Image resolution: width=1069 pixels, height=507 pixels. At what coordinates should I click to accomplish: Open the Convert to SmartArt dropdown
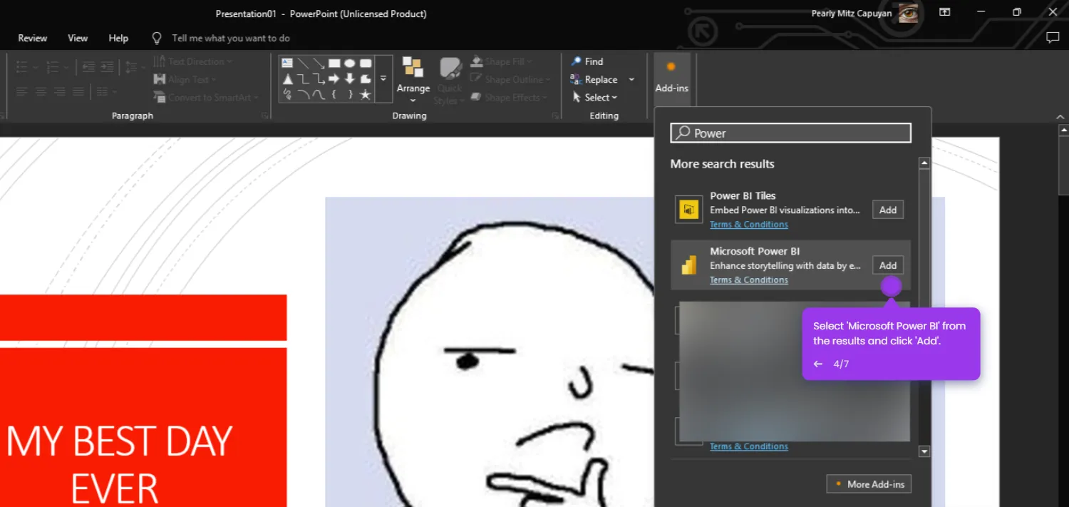point(206,98)
